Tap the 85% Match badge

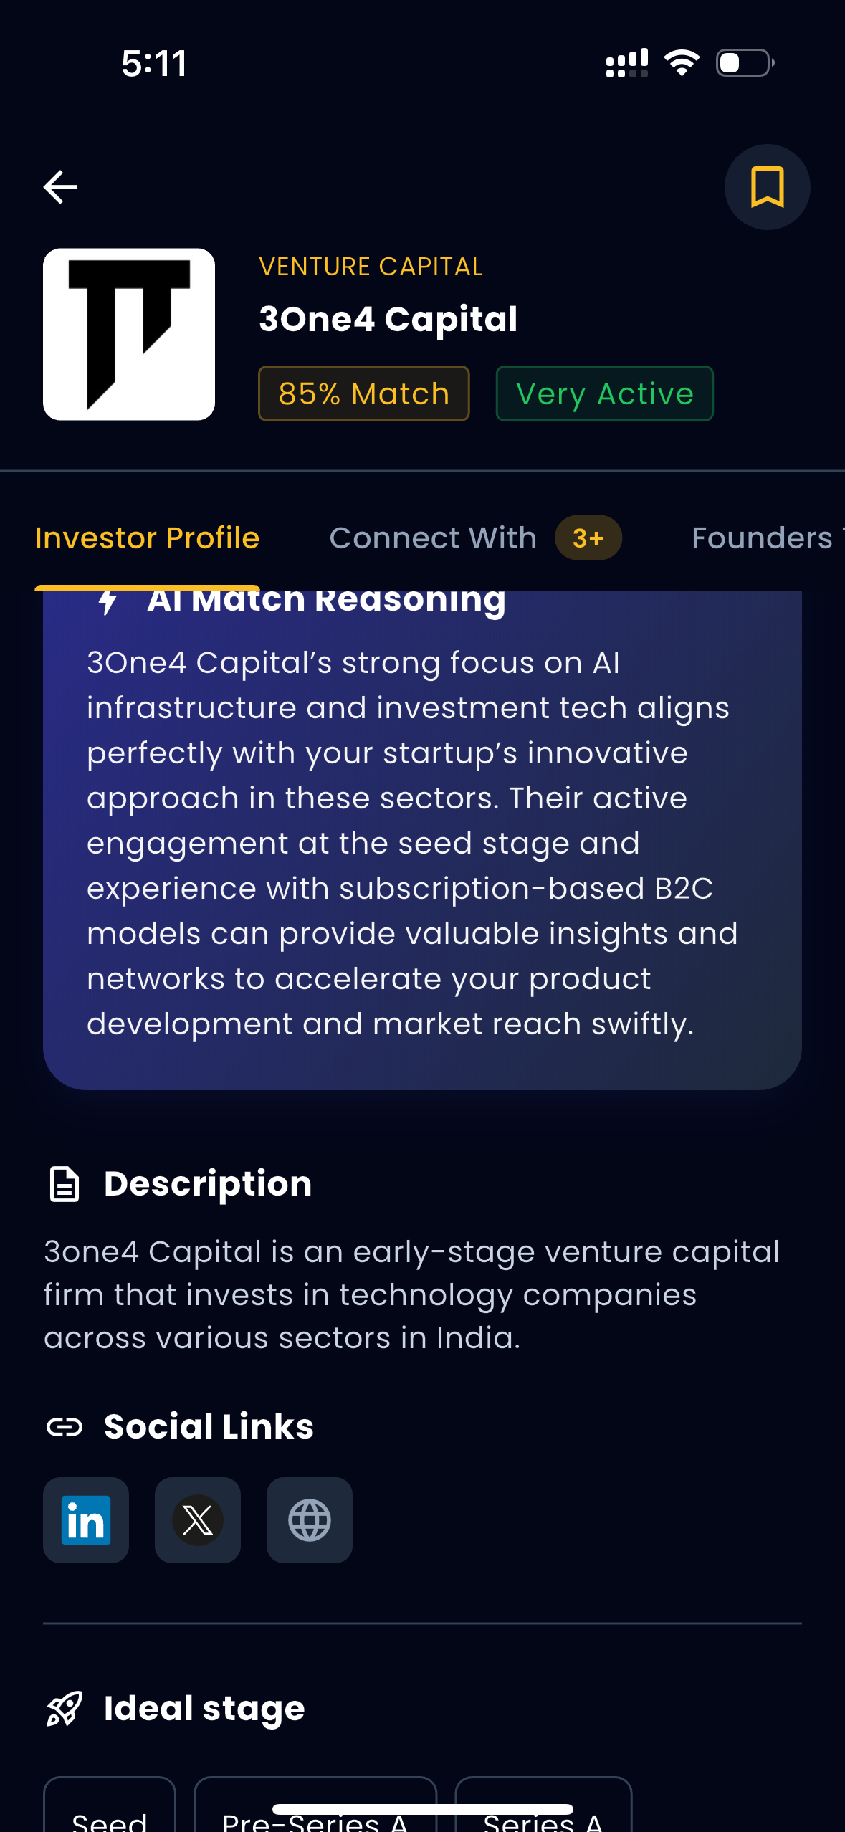[364, 393]
